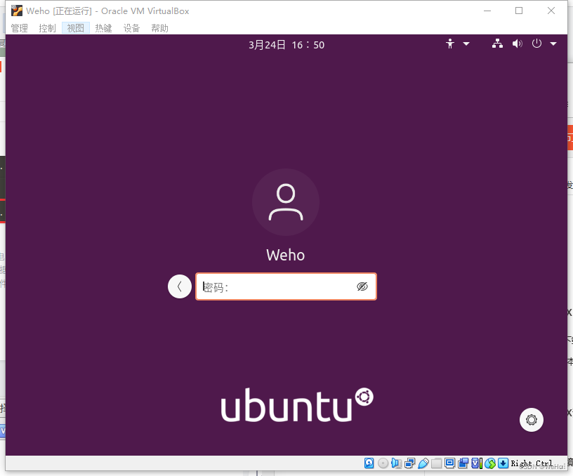
Task: Minimize the VirtualBox window
Action: (487, 11)
